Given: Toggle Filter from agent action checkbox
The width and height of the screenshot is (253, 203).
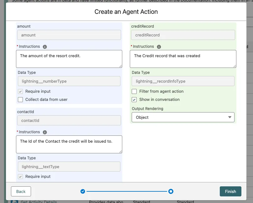Looking at the screenshot, I should point(134,91).
